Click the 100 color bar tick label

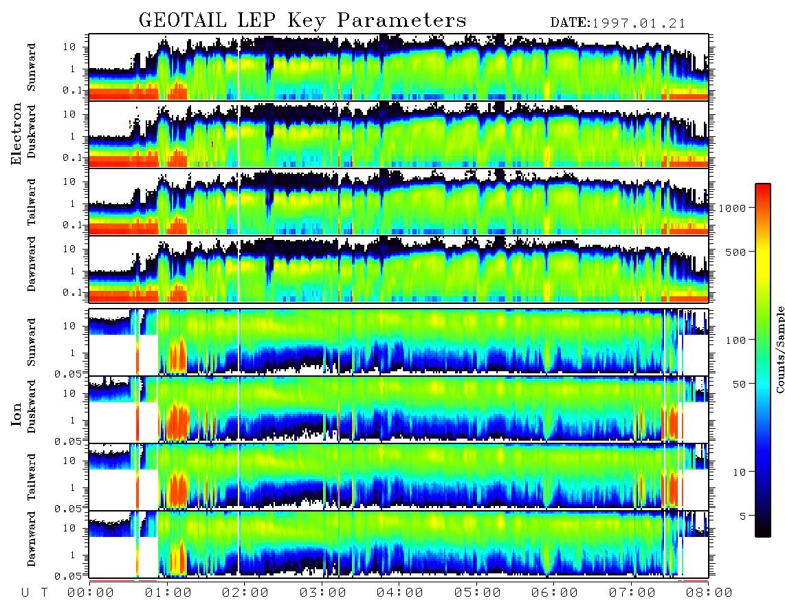click(736, 340)
